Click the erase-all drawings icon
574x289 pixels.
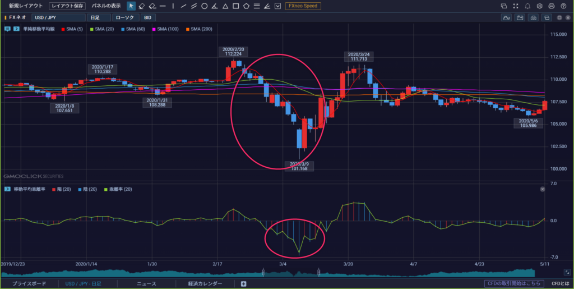[152, 6]
